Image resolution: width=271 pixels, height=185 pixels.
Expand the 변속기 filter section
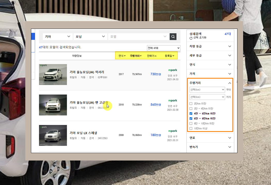(x=210, y=147)
